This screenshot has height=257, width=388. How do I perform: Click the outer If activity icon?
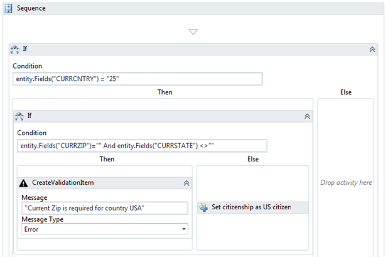[x=15, y=48]
